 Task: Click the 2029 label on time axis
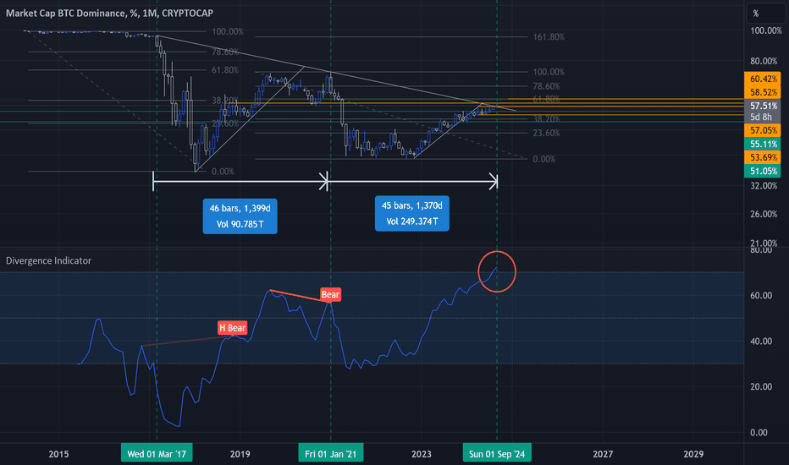tap(693, 454)
